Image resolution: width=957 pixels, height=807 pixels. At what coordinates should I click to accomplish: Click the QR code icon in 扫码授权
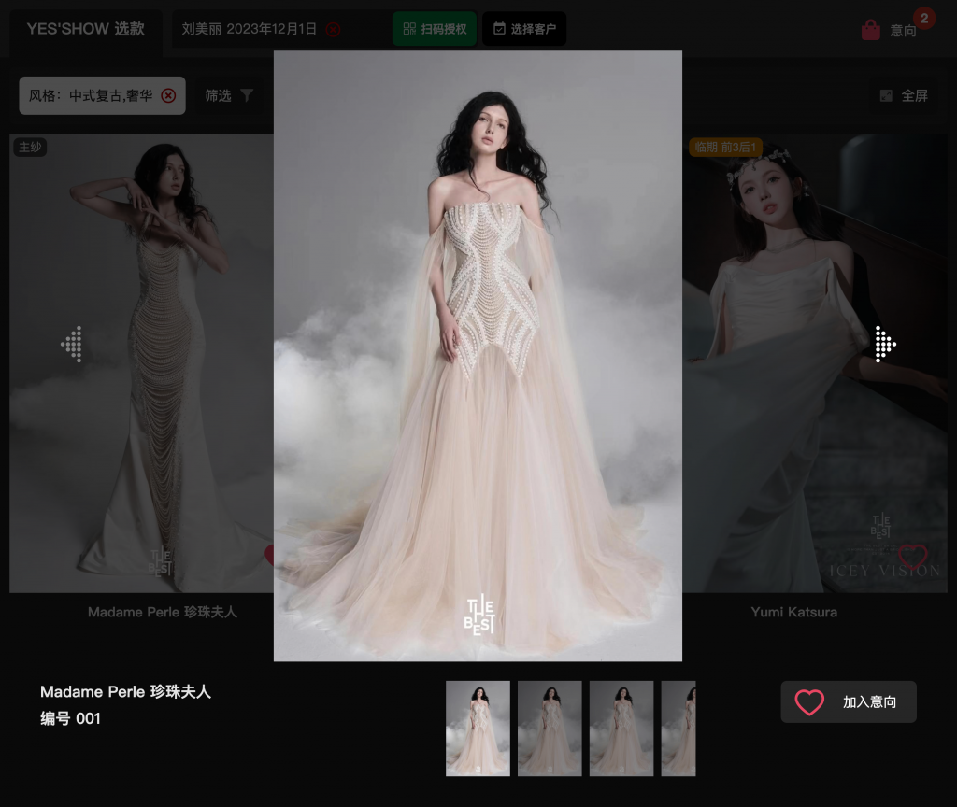[409, 29]
